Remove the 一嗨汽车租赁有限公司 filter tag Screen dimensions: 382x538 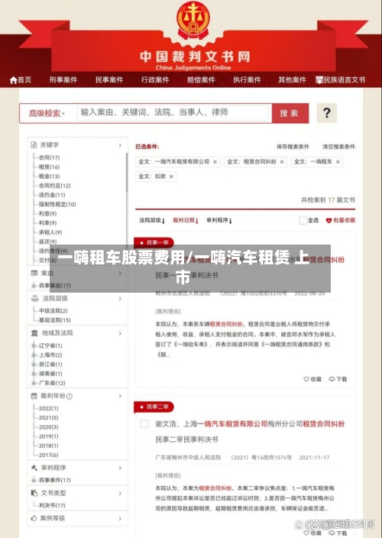point(215,162)
